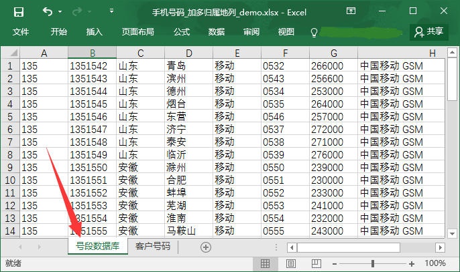460x272 pixels.
Task: Open the Ribbon Display Options icon
Action: 351,11
